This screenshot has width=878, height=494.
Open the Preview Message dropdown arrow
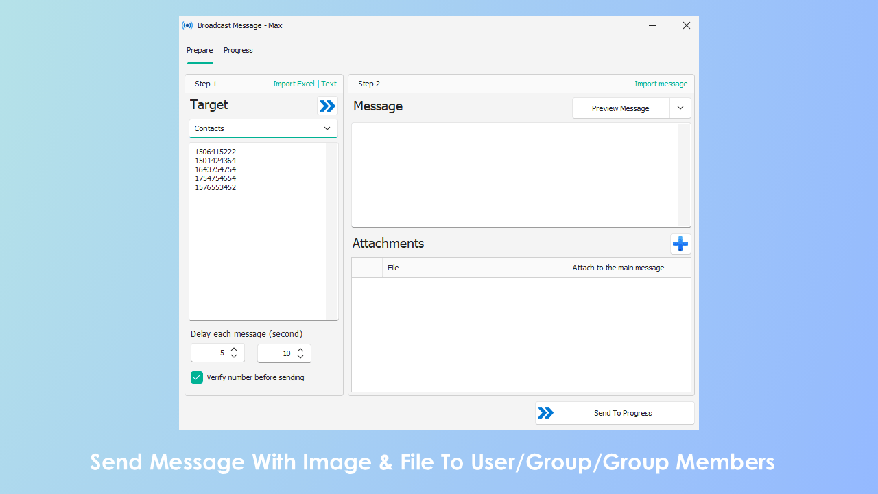coord(680,108)
